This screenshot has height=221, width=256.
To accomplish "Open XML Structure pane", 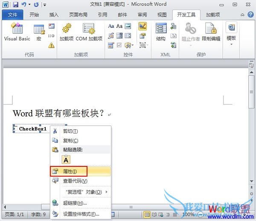I will click(161, 32).
